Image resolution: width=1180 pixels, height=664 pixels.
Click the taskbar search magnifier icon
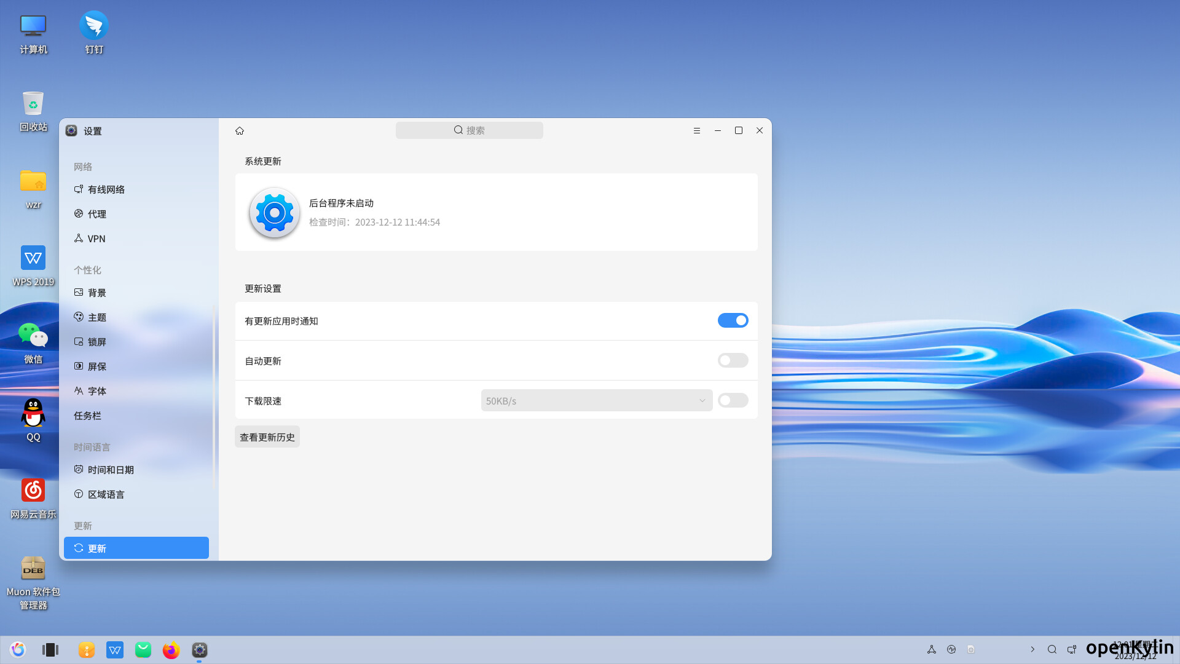1052,650
